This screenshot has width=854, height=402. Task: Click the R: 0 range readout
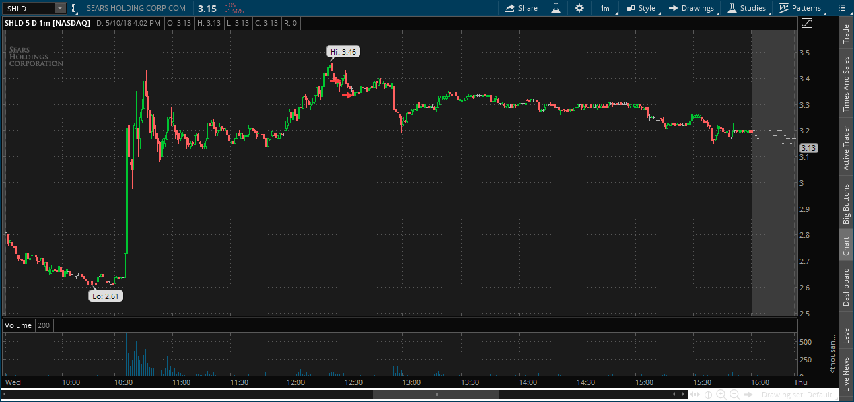click(291, 23)
